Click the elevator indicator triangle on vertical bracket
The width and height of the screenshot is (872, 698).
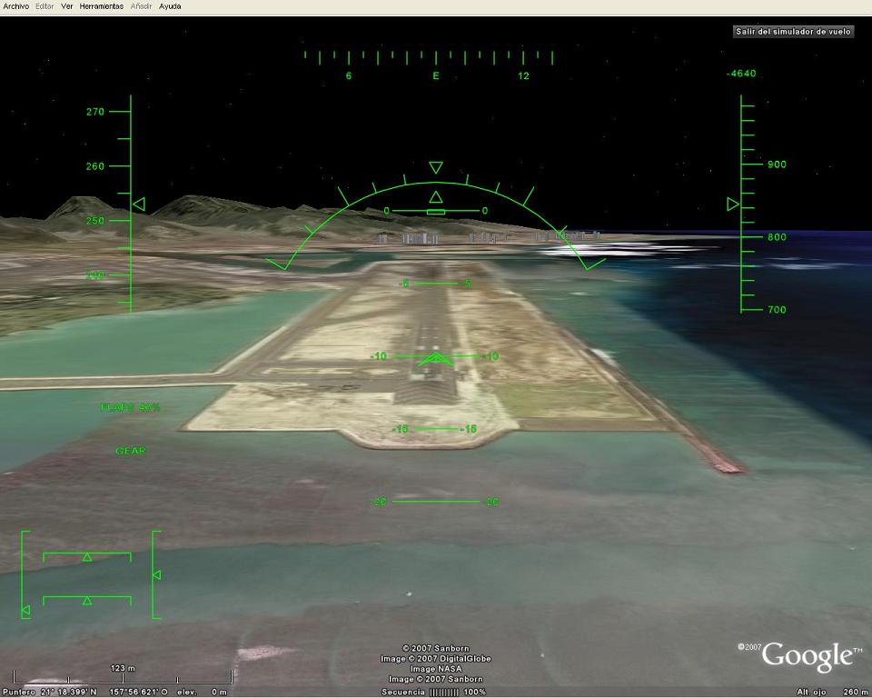click(156, 574)
